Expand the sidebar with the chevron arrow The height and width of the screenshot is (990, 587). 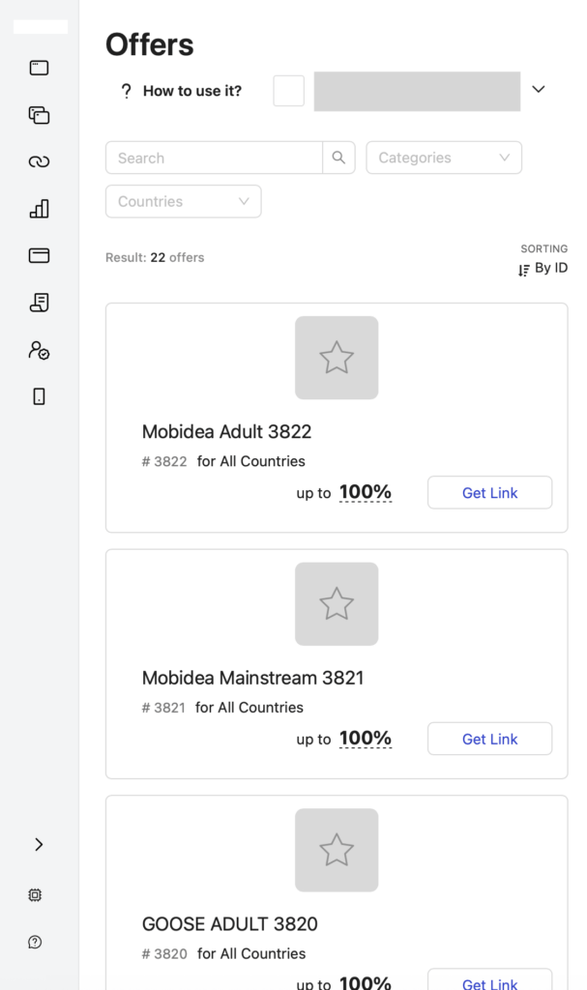tap(39, 845)
